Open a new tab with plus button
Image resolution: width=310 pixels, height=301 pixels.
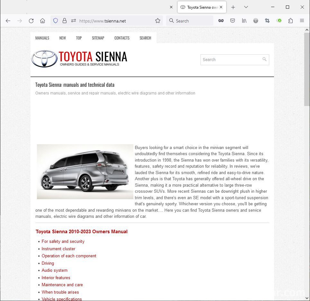[x=233, y=7]
